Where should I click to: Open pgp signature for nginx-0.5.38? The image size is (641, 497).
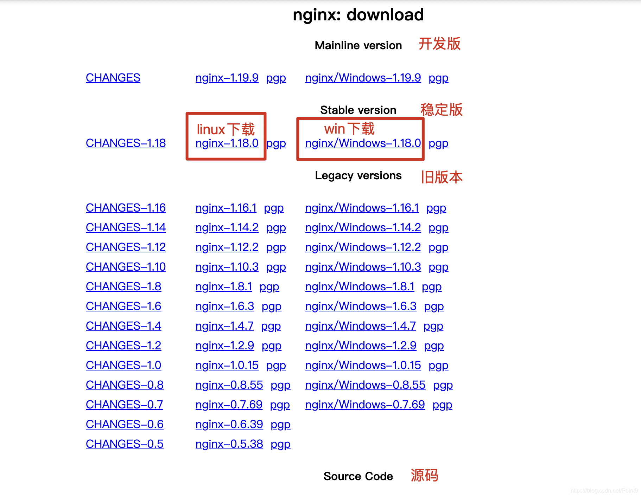coord(281,444)
